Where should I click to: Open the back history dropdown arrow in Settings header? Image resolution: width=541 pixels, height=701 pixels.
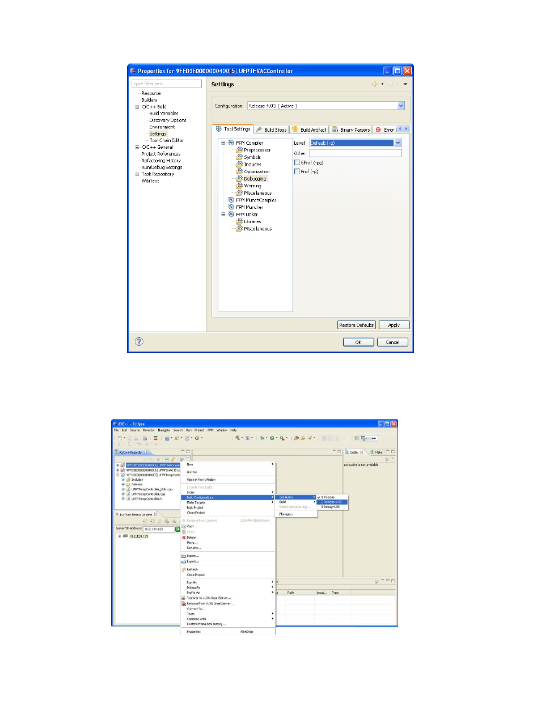382,84
